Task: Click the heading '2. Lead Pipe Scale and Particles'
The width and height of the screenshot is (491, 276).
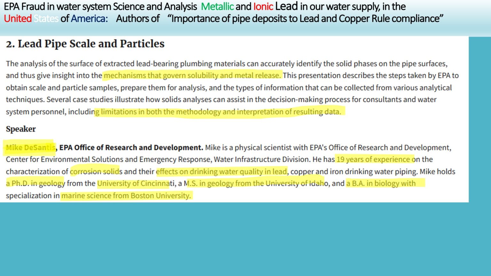Action: pos(85,44)
